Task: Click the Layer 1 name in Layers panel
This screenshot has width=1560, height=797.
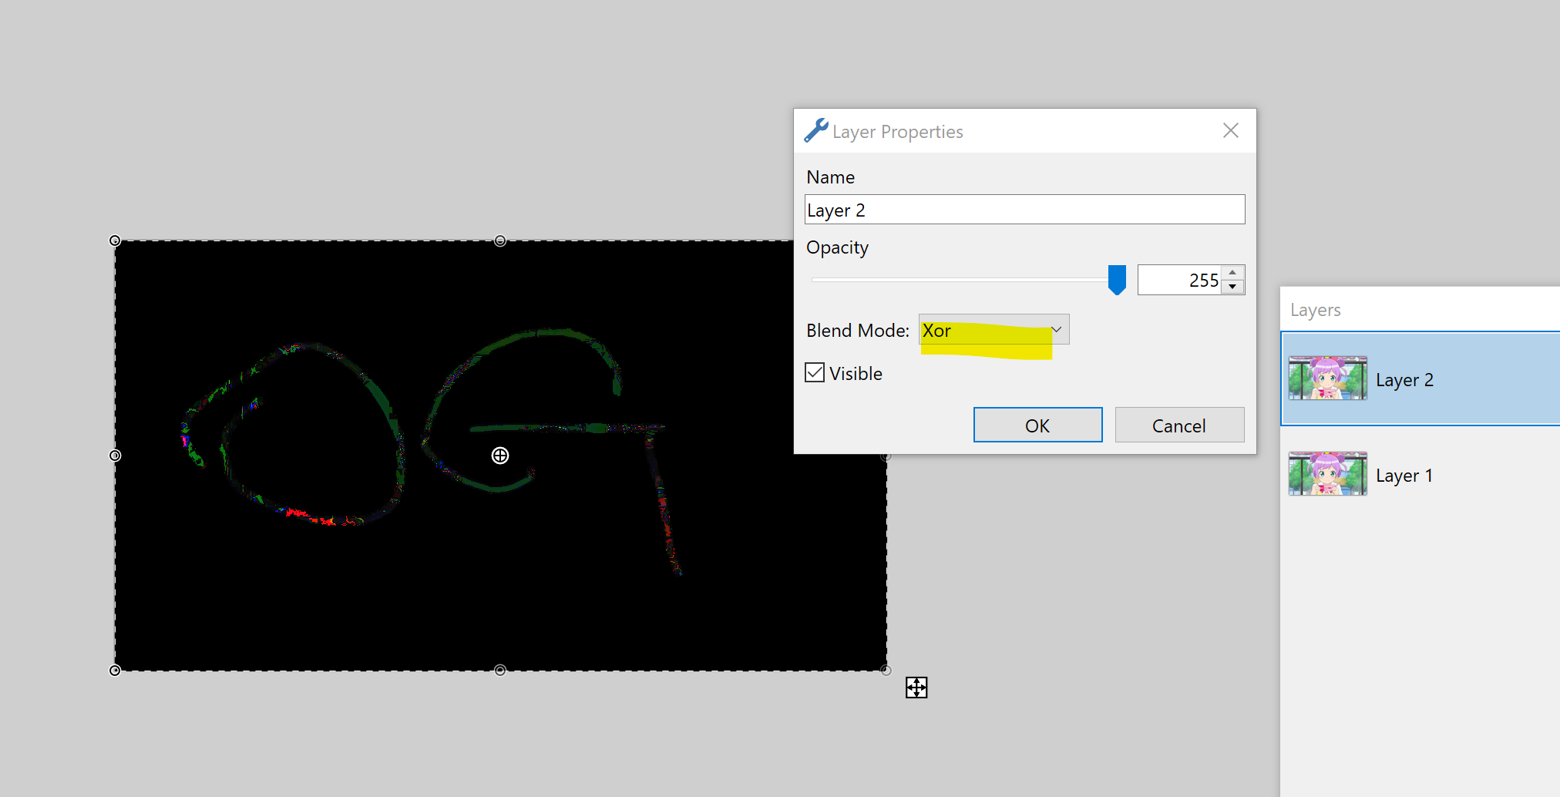Action: (1404, 476)
